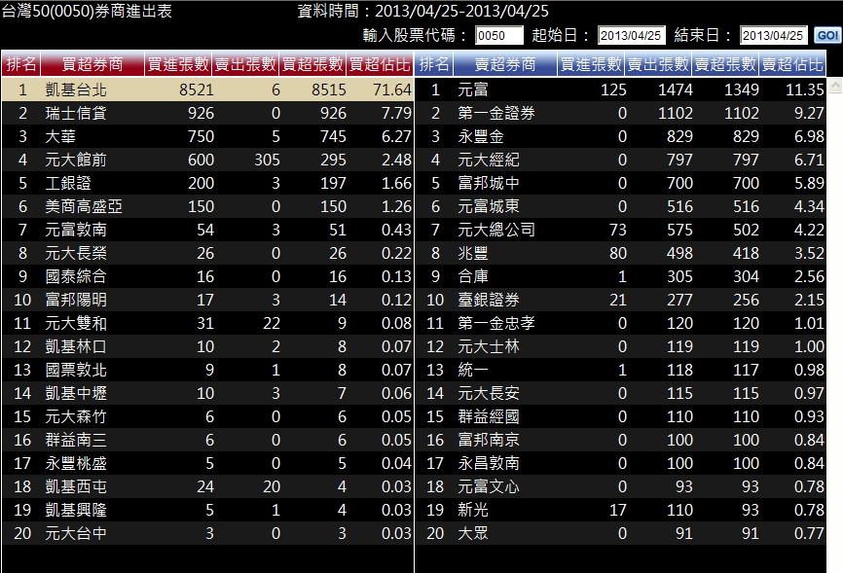Select seller 元大長安 row
The image size is (843, 573).
click(x=620, y=393)
